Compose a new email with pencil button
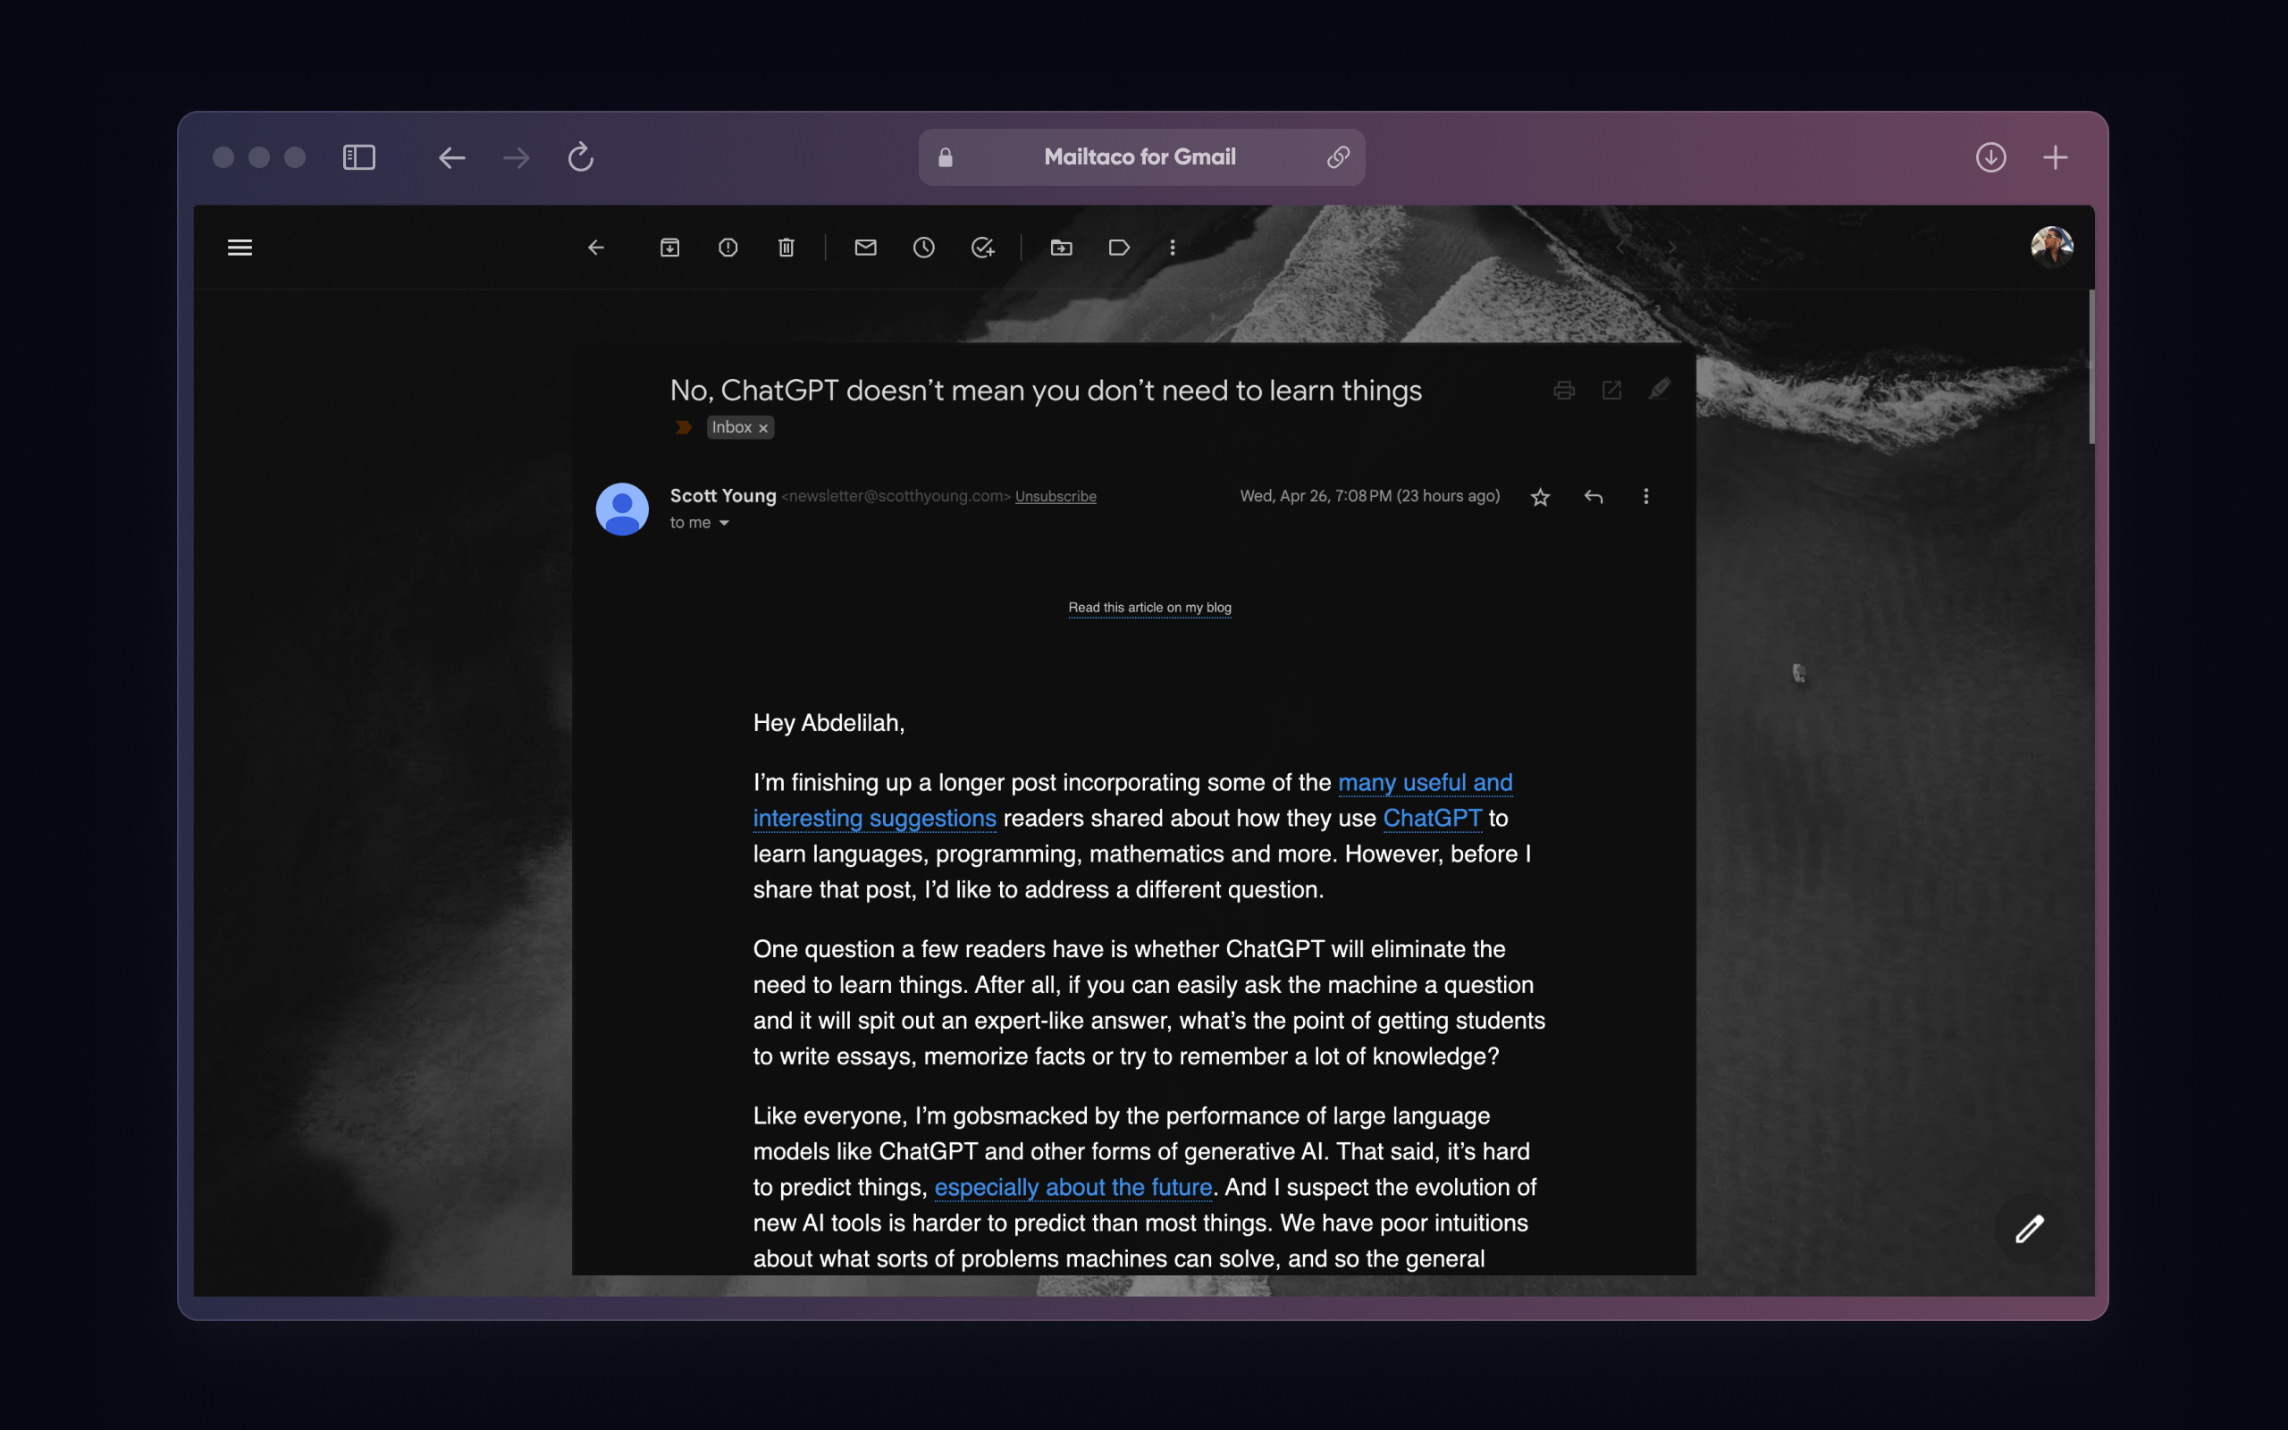Viewport: 2288px width, 1430px height. tap(2029, 1230)
